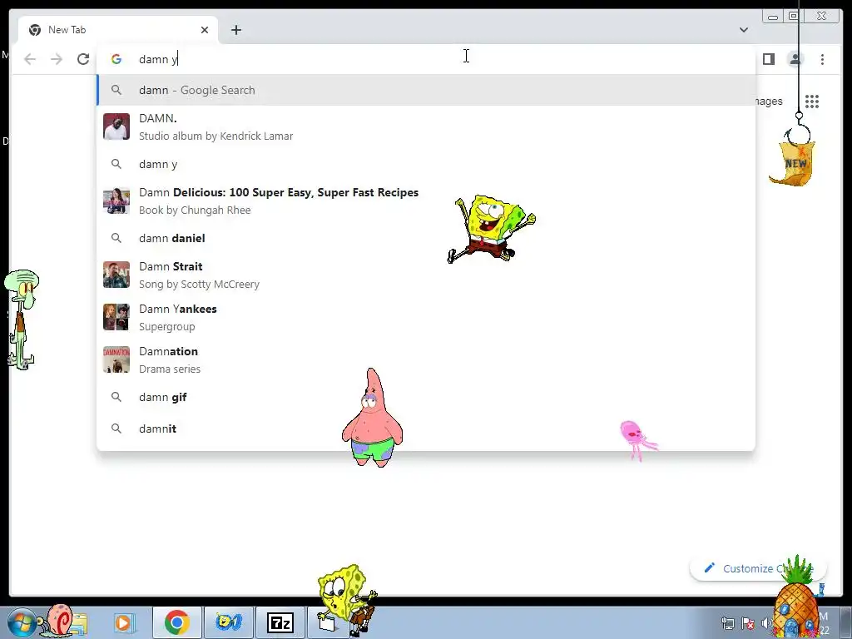
Task: Click into the address bar text field
Action: pos(426,59)
